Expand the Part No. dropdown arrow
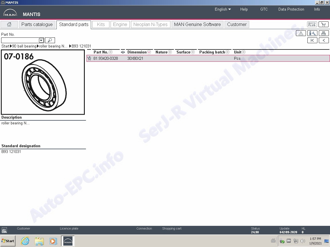The image size is (330, 247). click(x=41, y=40)
